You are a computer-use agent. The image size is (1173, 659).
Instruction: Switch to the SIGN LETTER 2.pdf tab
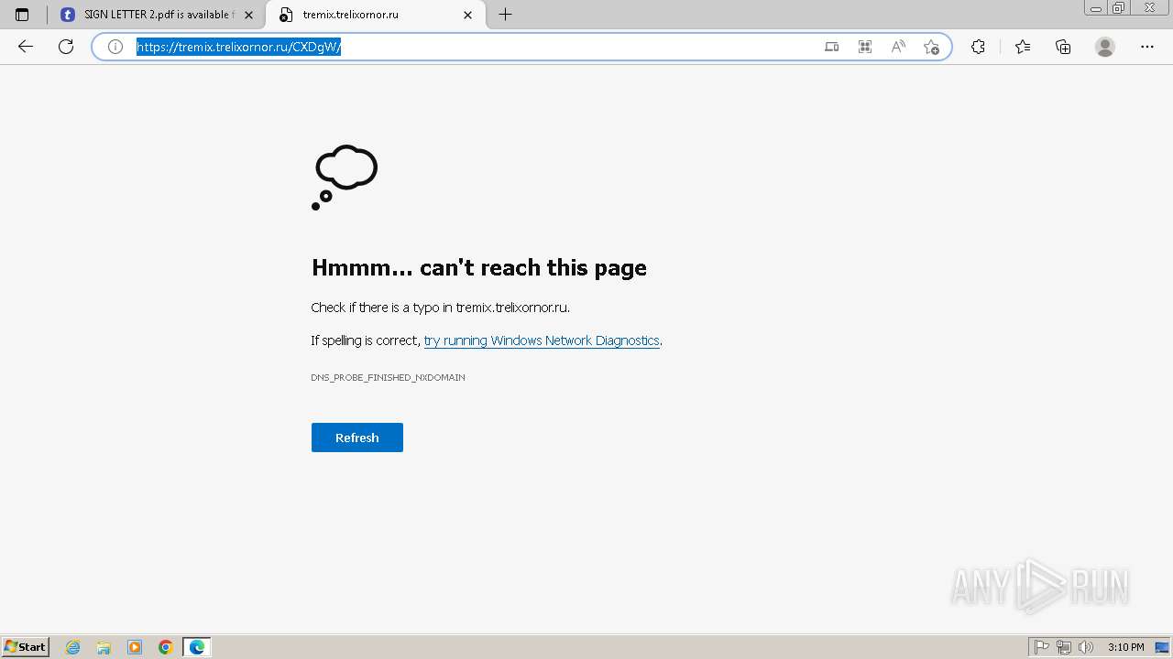click(x=156, y=15)
